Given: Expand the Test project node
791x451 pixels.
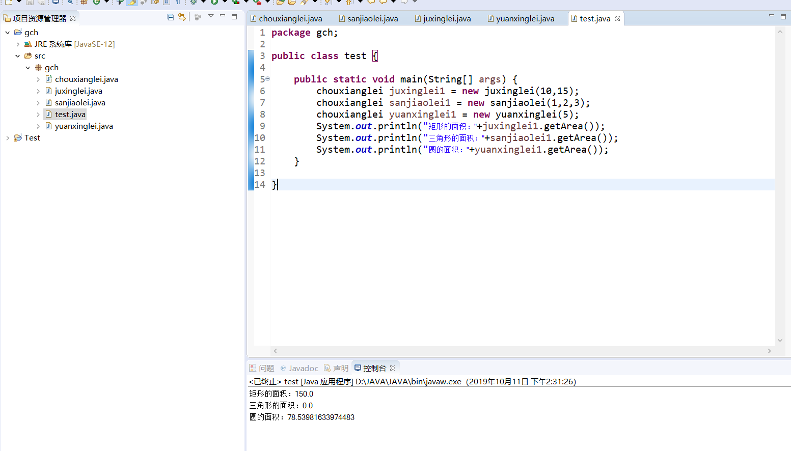Looking at the screenshot, I should 8,138.
